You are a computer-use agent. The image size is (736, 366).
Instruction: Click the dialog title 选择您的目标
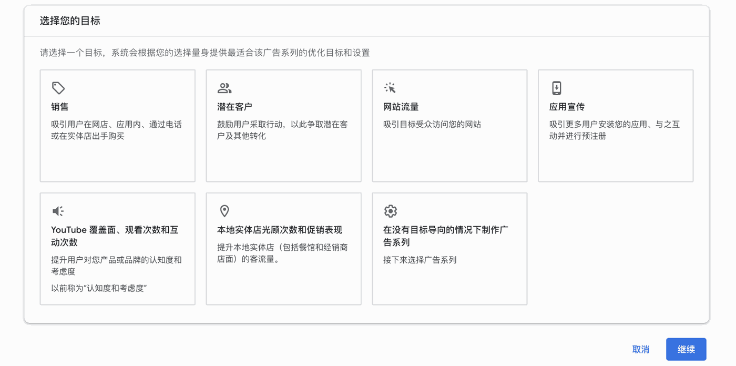[x=70, y=21]
